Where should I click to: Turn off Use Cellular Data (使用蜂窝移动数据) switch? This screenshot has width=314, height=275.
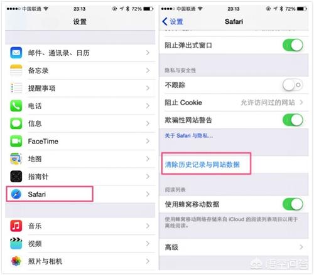(293, 204)
